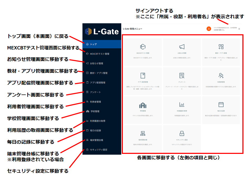
Task: Click the megaphone icon beside お知らせ管理 in sidebar
Action: pos(87,63)
